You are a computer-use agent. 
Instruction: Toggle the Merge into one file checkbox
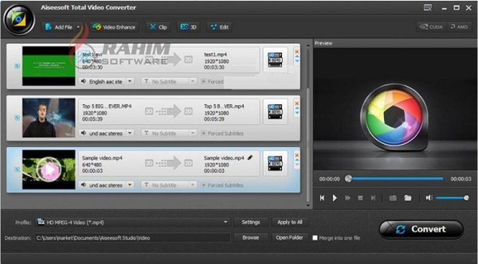coord(315,238)
